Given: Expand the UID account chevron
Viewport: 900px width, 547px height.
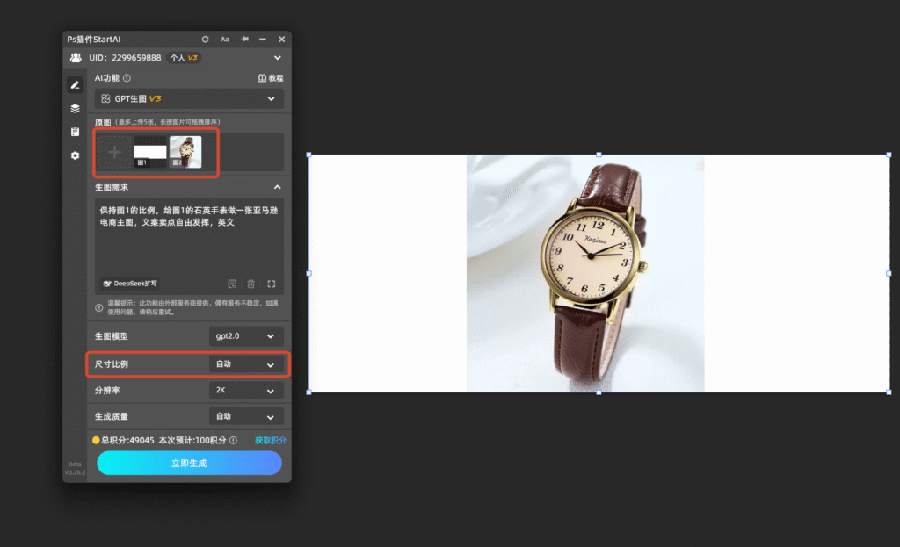Looking at the screenshot, I should 278,58.
